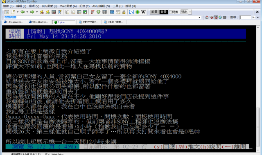The width and height of the screenshot is (262, 155).
Task: Switch to web tab number 4
Action: (89, 22)
